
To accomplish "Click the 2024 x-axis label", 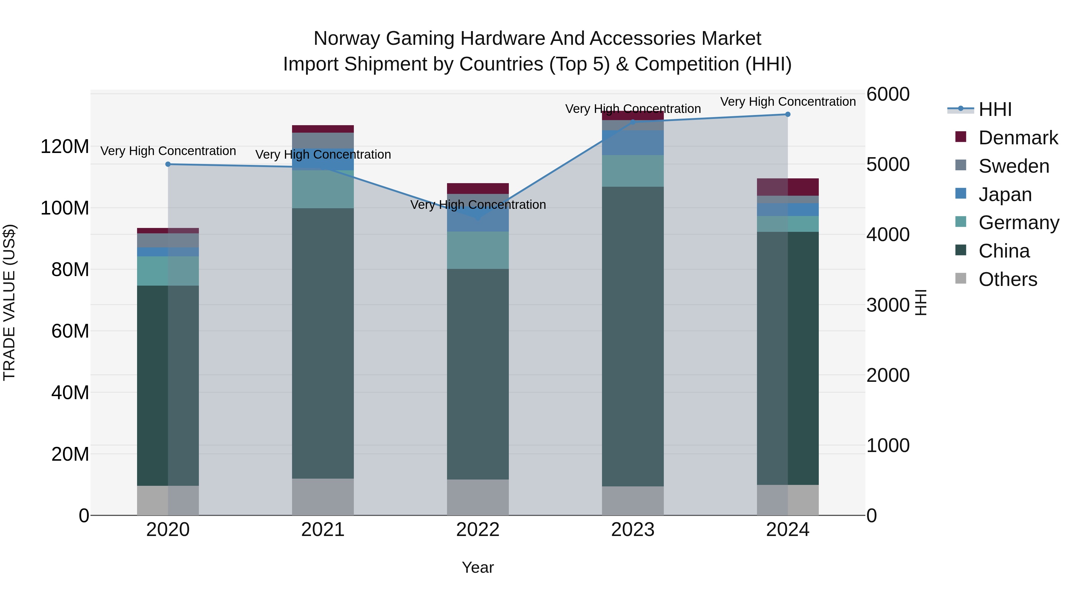I will click(788, 530).
